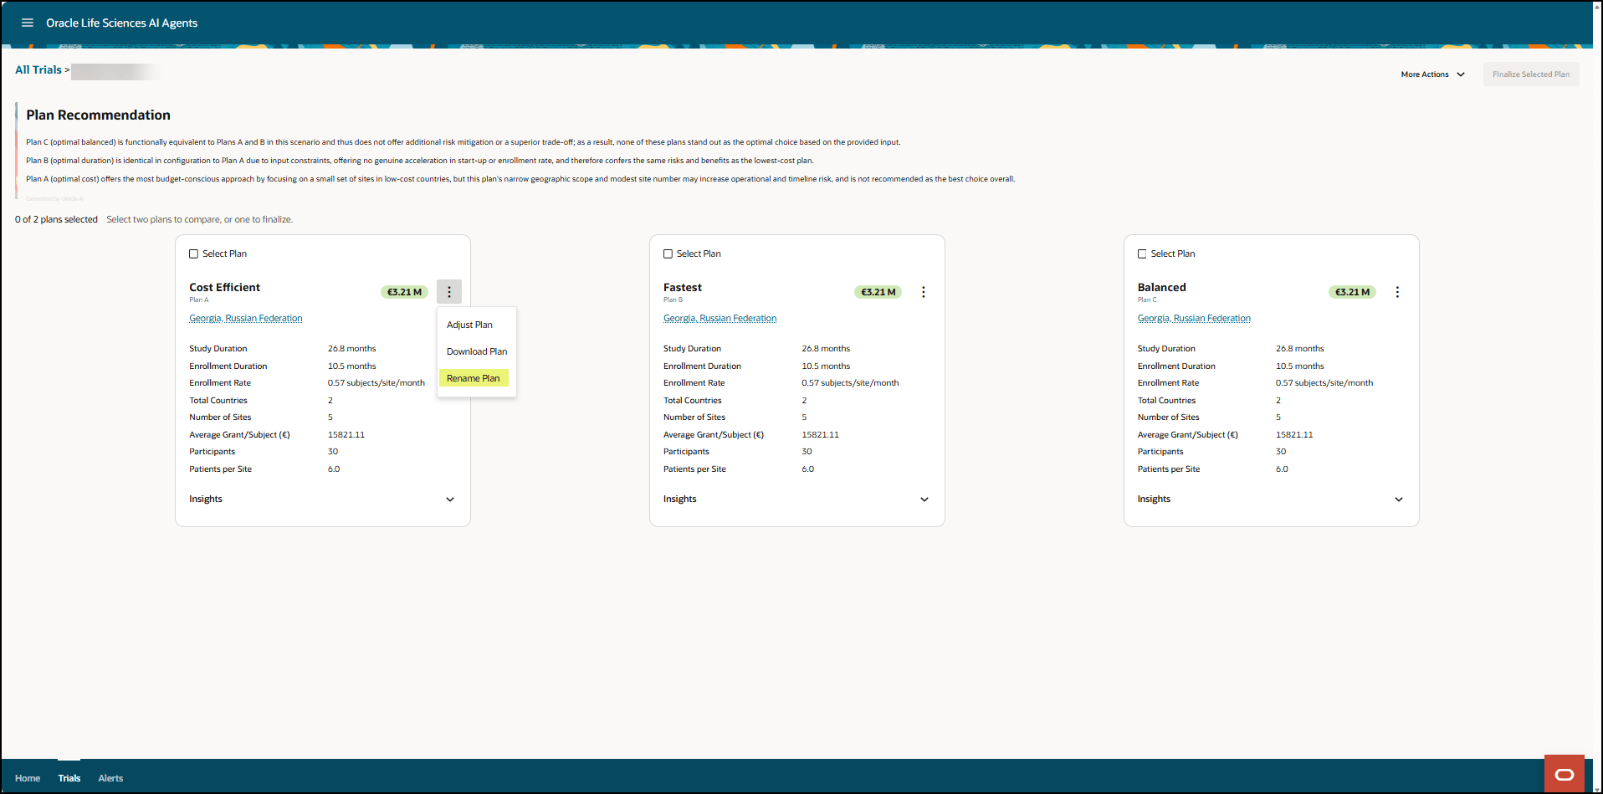Screen dimensions: 1603x794
Task: Click Study Duration value in Balanced card
Action: (1300, 349)
